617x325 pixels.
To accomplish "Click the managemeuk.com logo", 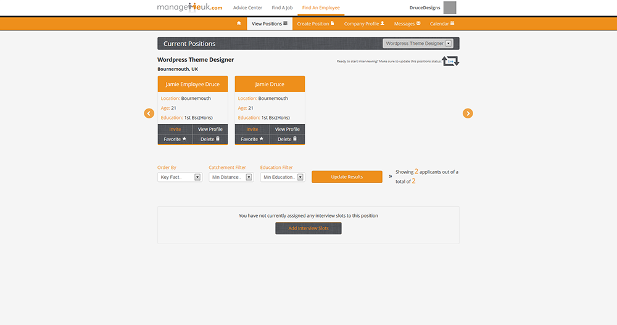I will tap(189, 8).
